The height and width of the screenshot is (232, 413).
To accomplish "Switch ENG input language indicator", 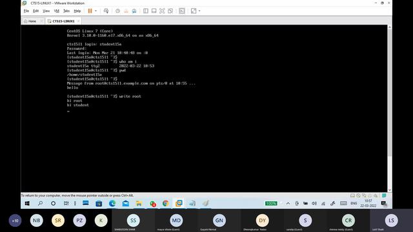I will [x=354, y=204].
